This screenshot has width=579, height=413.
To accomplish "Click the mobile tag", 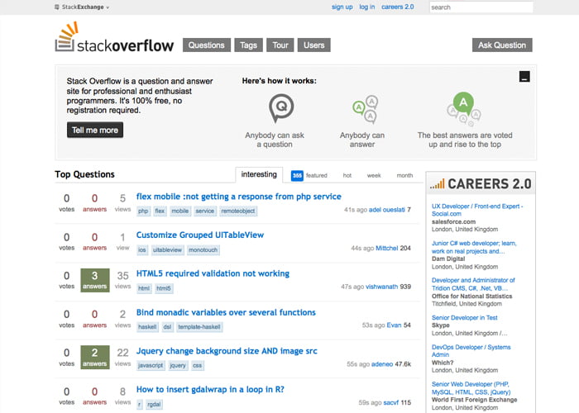I will point(179,211).
